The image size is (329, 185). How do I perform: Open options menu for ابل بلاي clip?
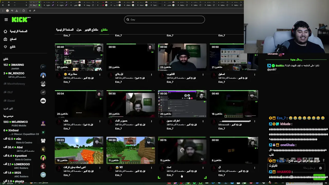151,75
